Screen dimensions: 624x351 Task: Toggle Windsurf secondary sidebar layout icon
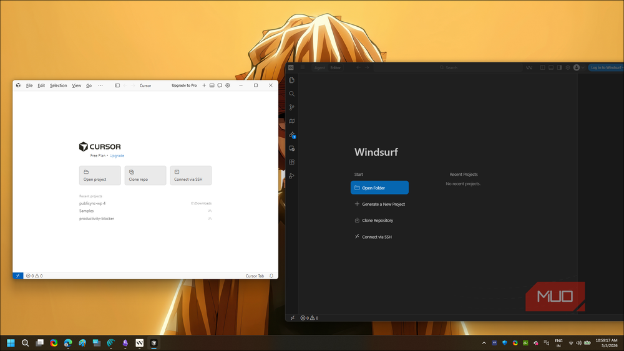560,67
